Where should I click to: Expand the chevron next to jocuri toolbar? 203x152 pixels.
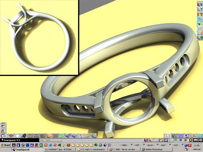point(157,144)
